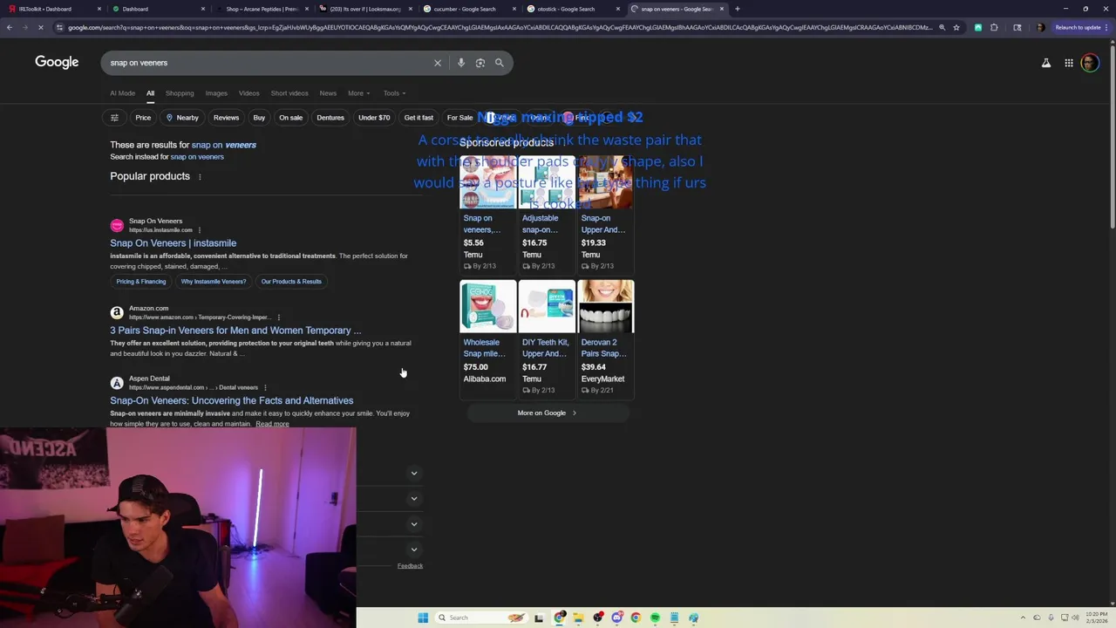The width and height of the screenshot is (1116, 628).
Task: Switch to News results tab
Action: point(328,93)
